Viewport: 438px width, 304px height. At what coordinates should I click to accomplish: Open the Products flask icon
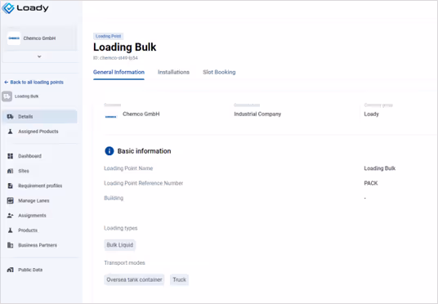tap(10, 230)
